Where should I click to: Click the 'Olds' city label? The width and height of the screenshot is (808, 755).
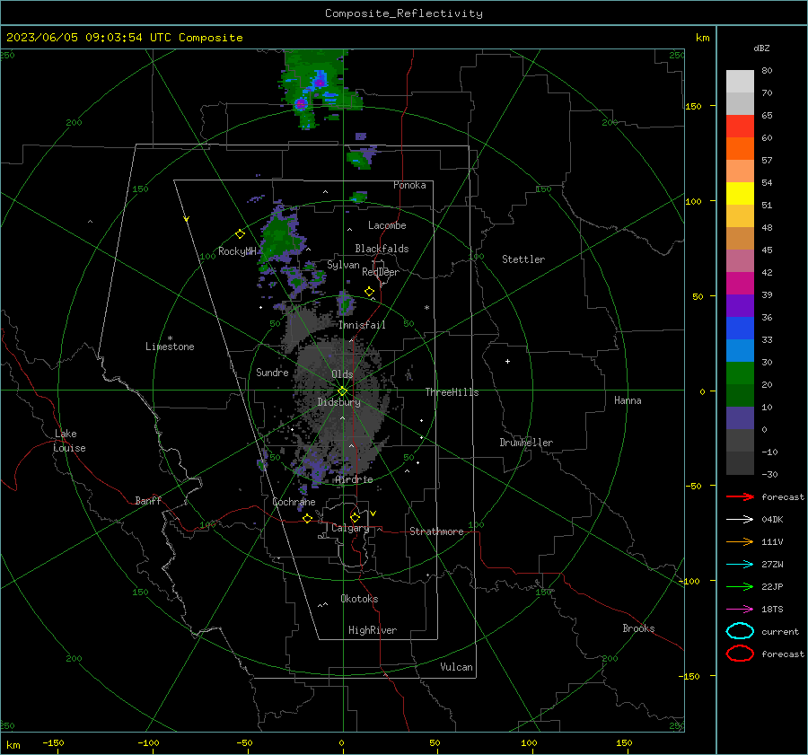click(342, 374)
